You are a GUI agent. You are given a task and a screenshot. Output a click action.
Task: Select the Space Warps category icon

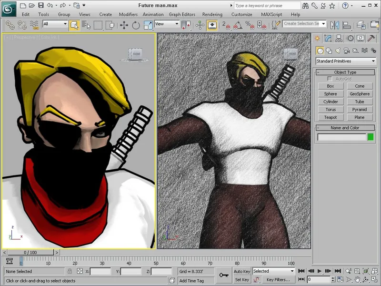coord(364,51)
